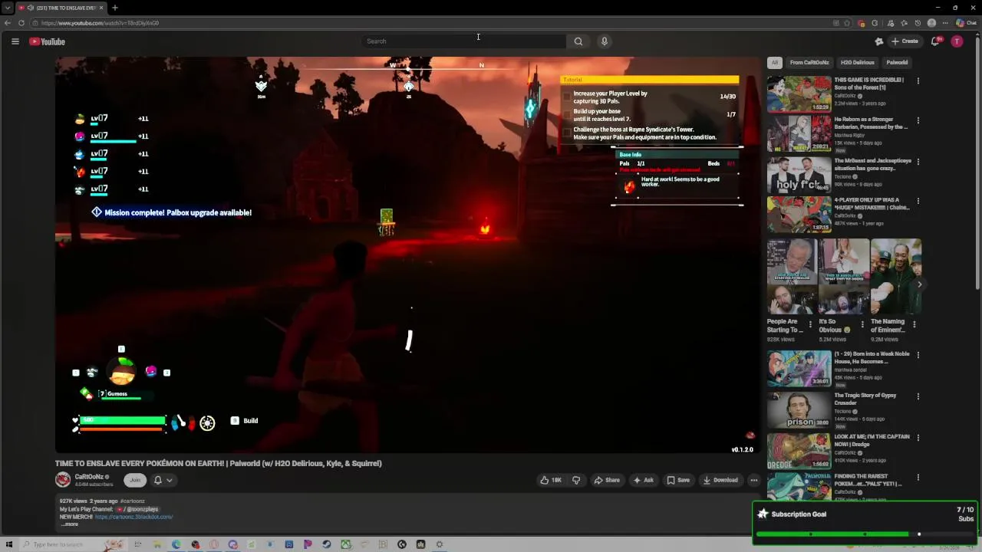This screenshot has width=982, height=552.
Task: Open 4-Player Only Up video thumbnail
Action: [799, 214]
